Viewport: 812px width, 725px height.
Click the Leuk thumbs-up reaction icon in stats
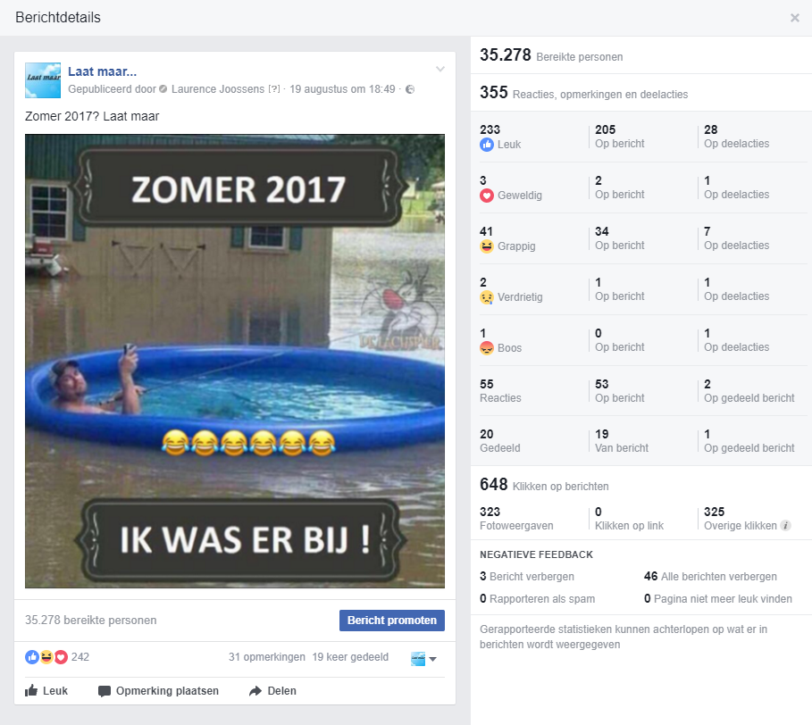tap(487, 145)
